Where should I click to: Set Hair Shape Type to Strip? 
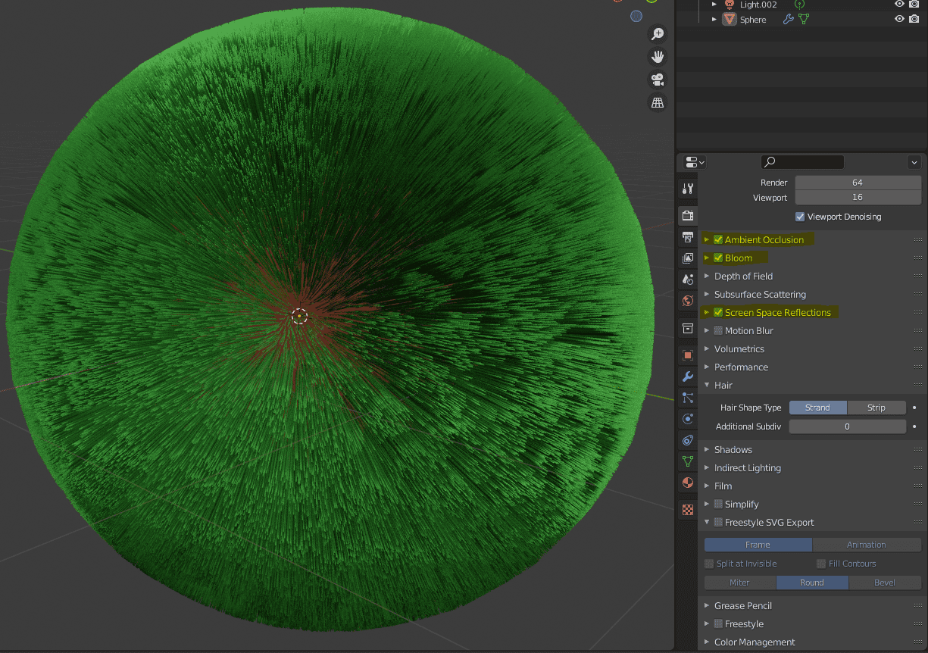pos(876,408)
